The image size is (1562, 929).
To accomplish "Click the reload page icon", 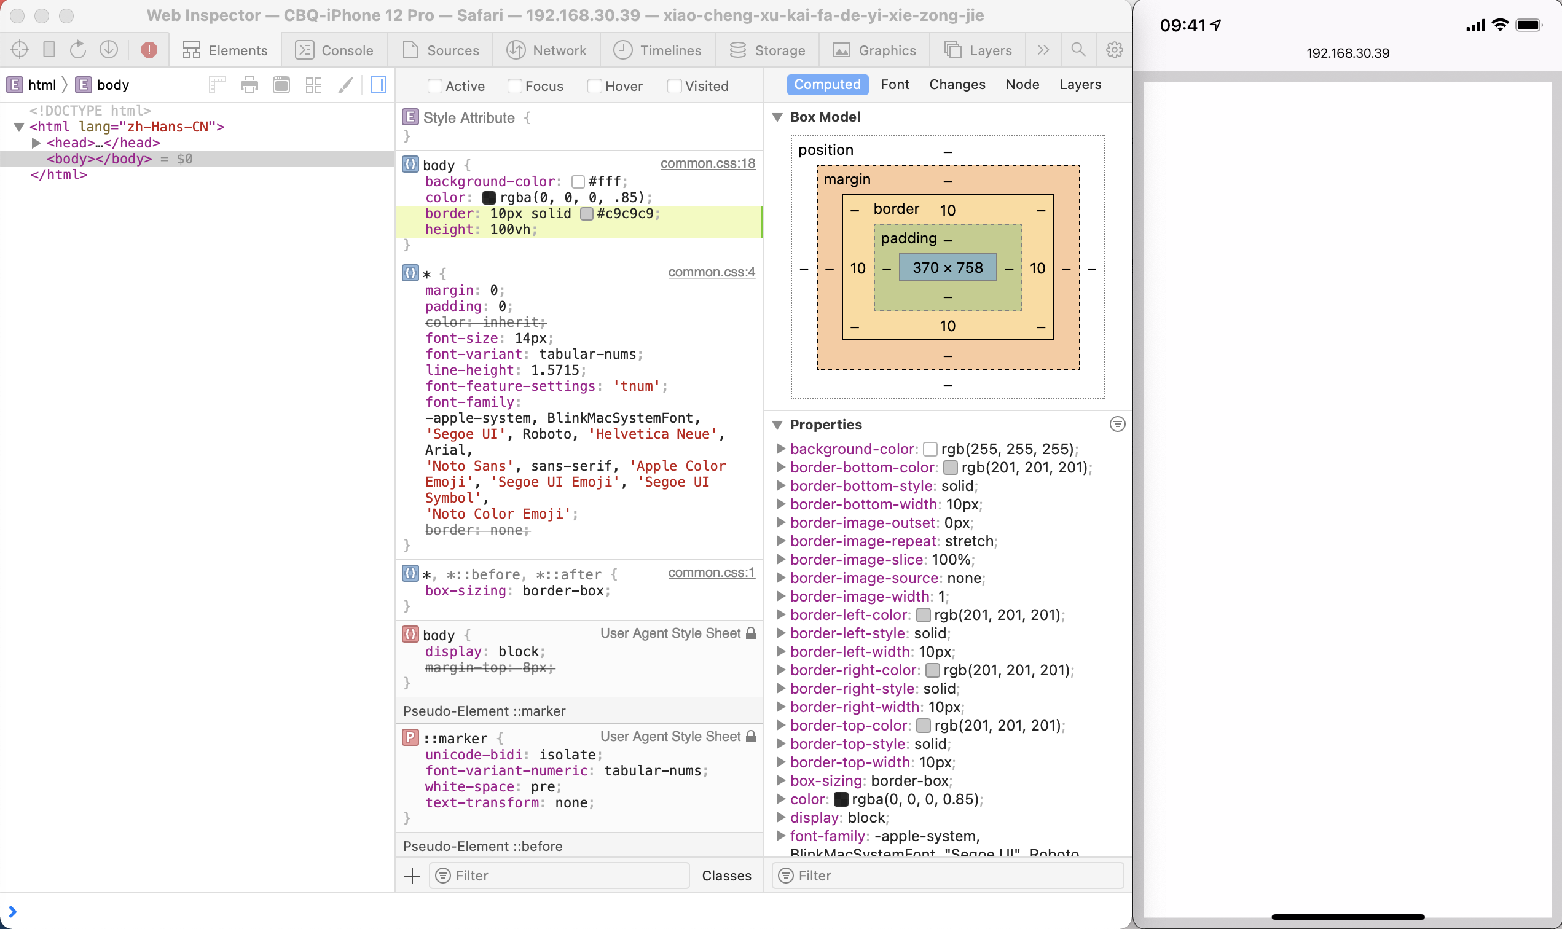I will point(78,49).
